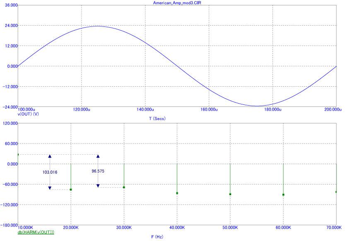Click the 30.000K frequency axis label
This screenshot has height=241, width=345.
point(124,228)
